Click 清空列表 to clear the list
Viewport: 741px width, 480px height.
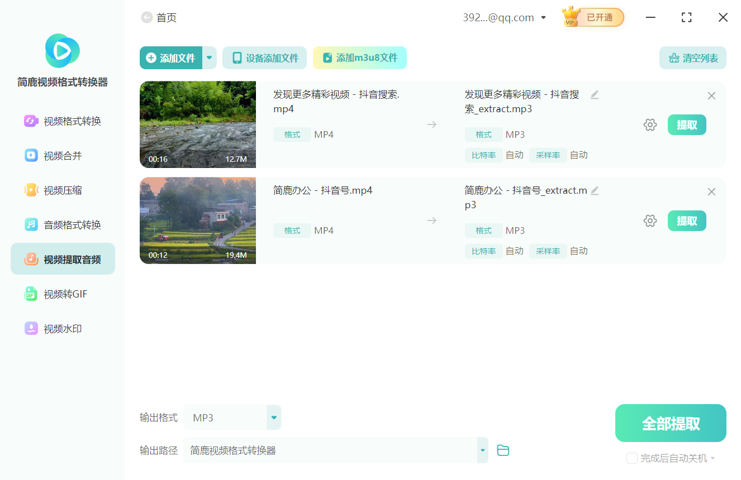[692, 57]
